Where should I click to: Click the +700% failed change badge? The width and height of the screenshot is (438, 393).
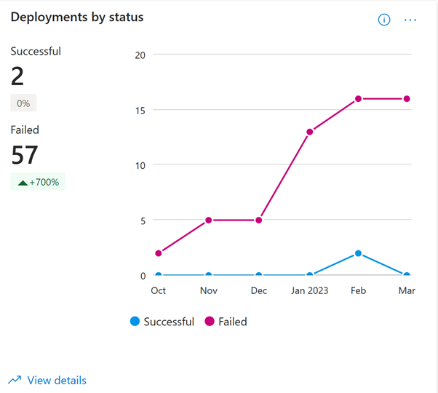pyautogui.click(x=38, y=182)
